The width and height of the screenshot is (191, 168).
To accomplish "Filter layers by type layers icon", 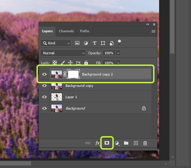I will coord(95,43).
